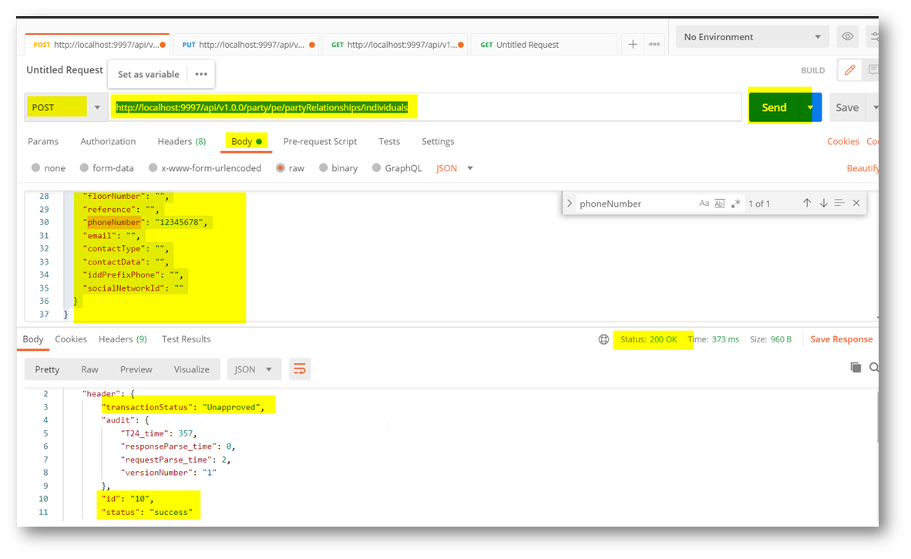The width and height of the screenshot is (911, 559).
Task: Open the Test Results response tab
Action: pos(186,339)
